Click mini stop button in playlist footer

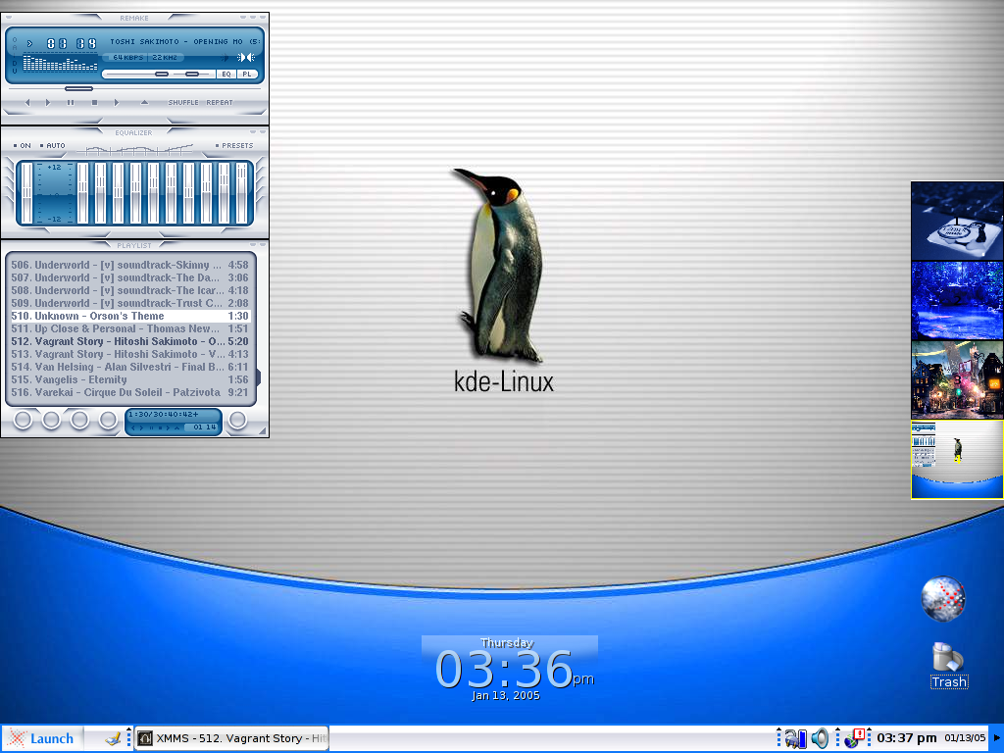[x=160, y=427]
